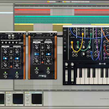Toggle the CV button in the leftmost Moogerfooger window header
The height and width of the screenshot is (109, 109).
pos(22,34)
